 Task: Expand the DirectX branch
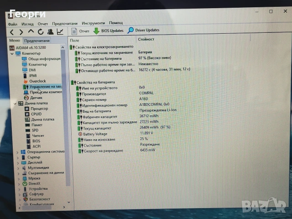(19, 184)
